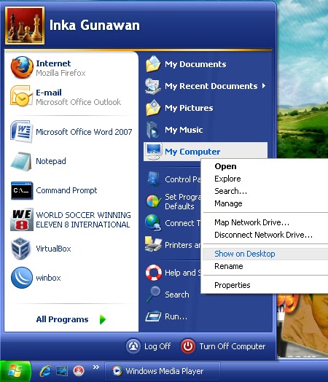Select the My Computer monitor icon
This screenshot has height=382, width=328.
pos(153,152)
